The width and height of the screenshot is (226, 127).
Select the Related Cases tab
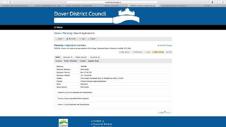point(81,57)
